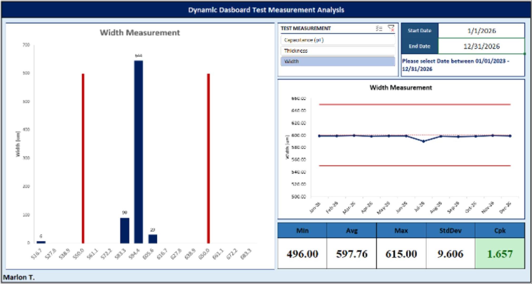This screenshot has width=532, height=284.
Task: Click the StdDev value 9.606
Action: 450,254
